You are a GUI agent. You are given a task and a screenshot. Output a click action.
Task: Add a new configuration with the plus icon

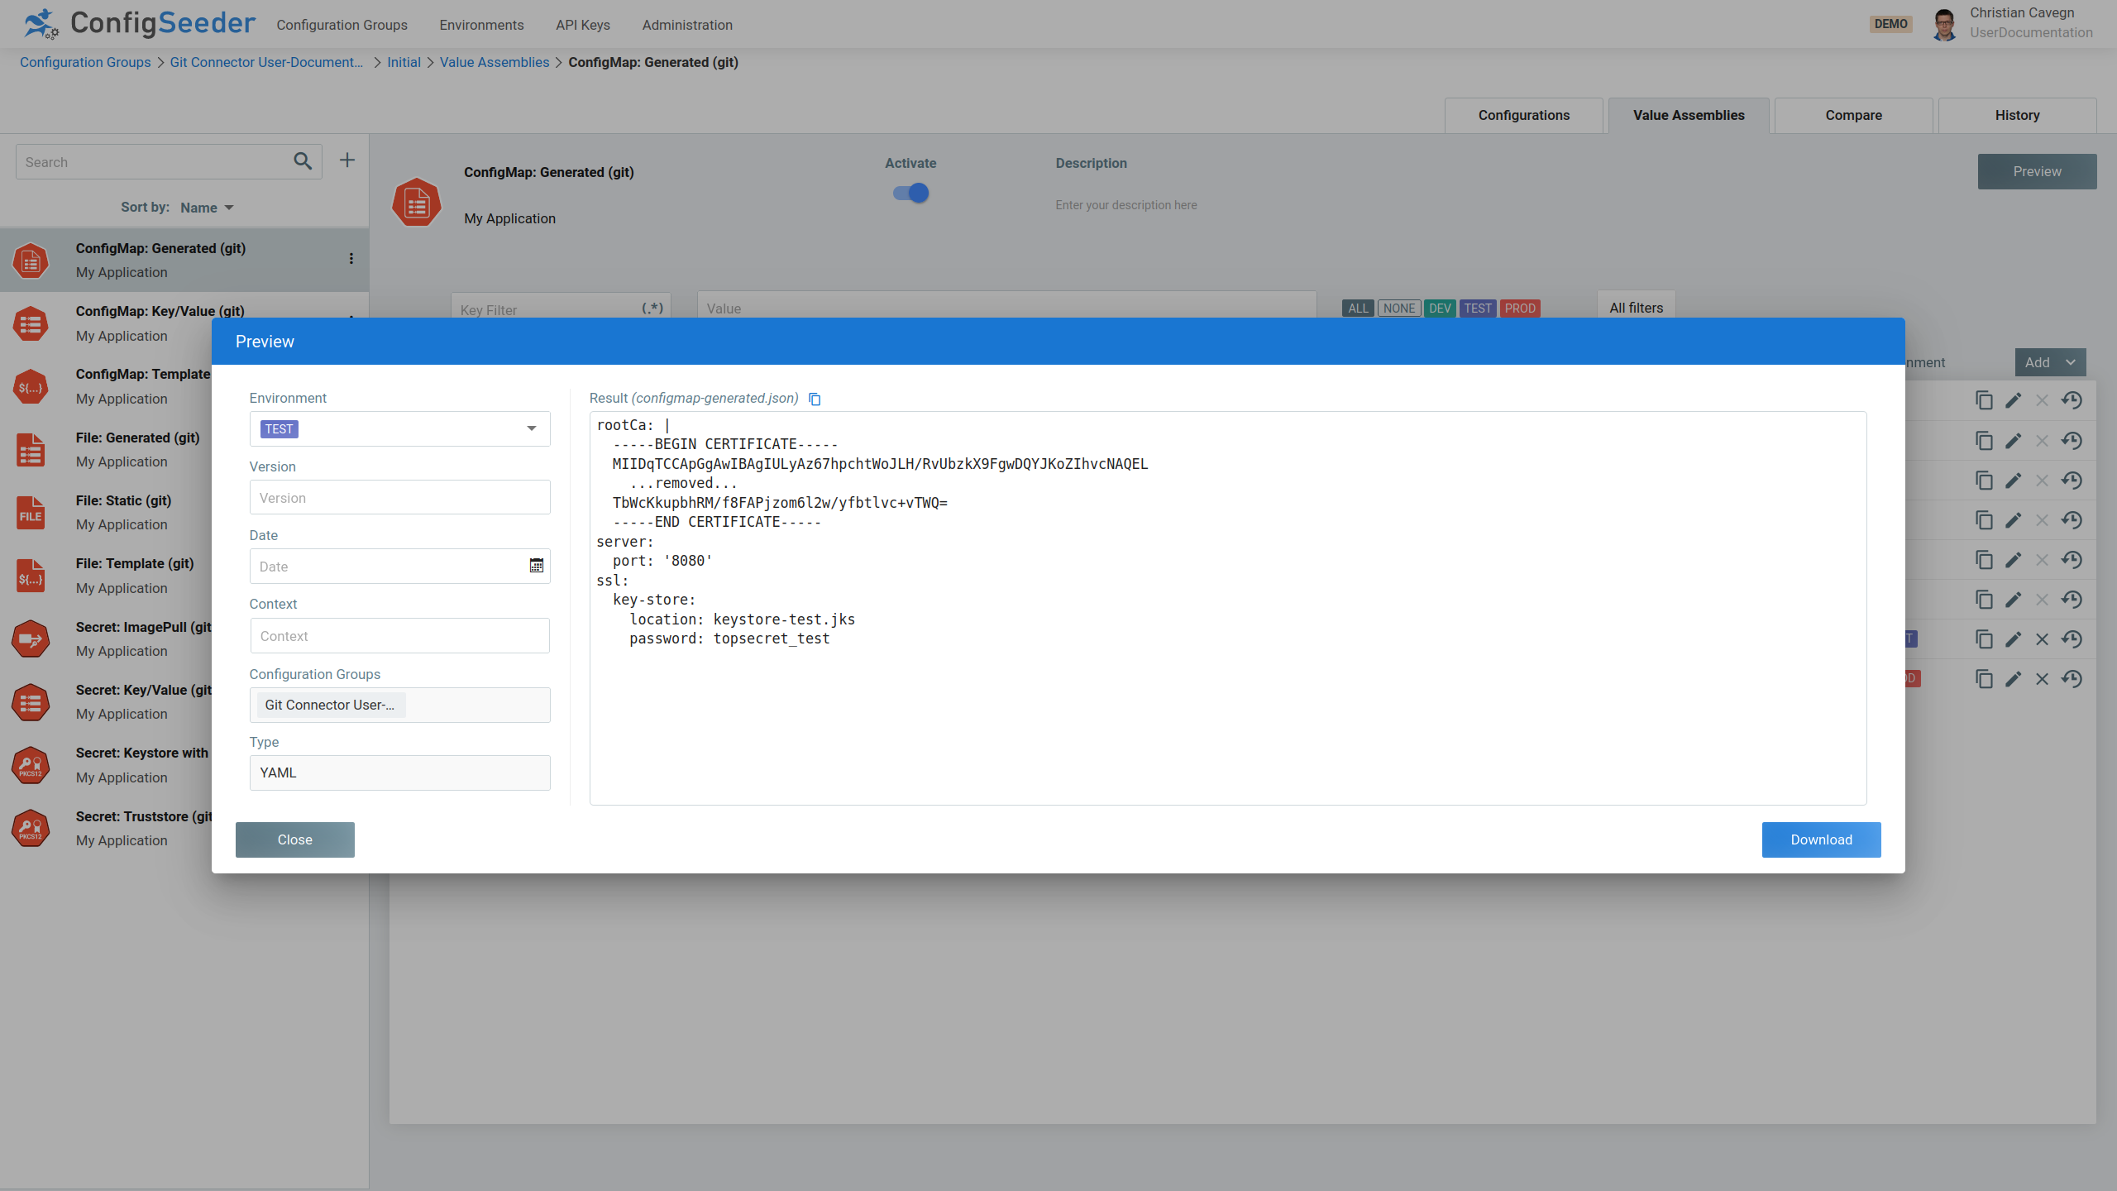(x=346, y=160)
